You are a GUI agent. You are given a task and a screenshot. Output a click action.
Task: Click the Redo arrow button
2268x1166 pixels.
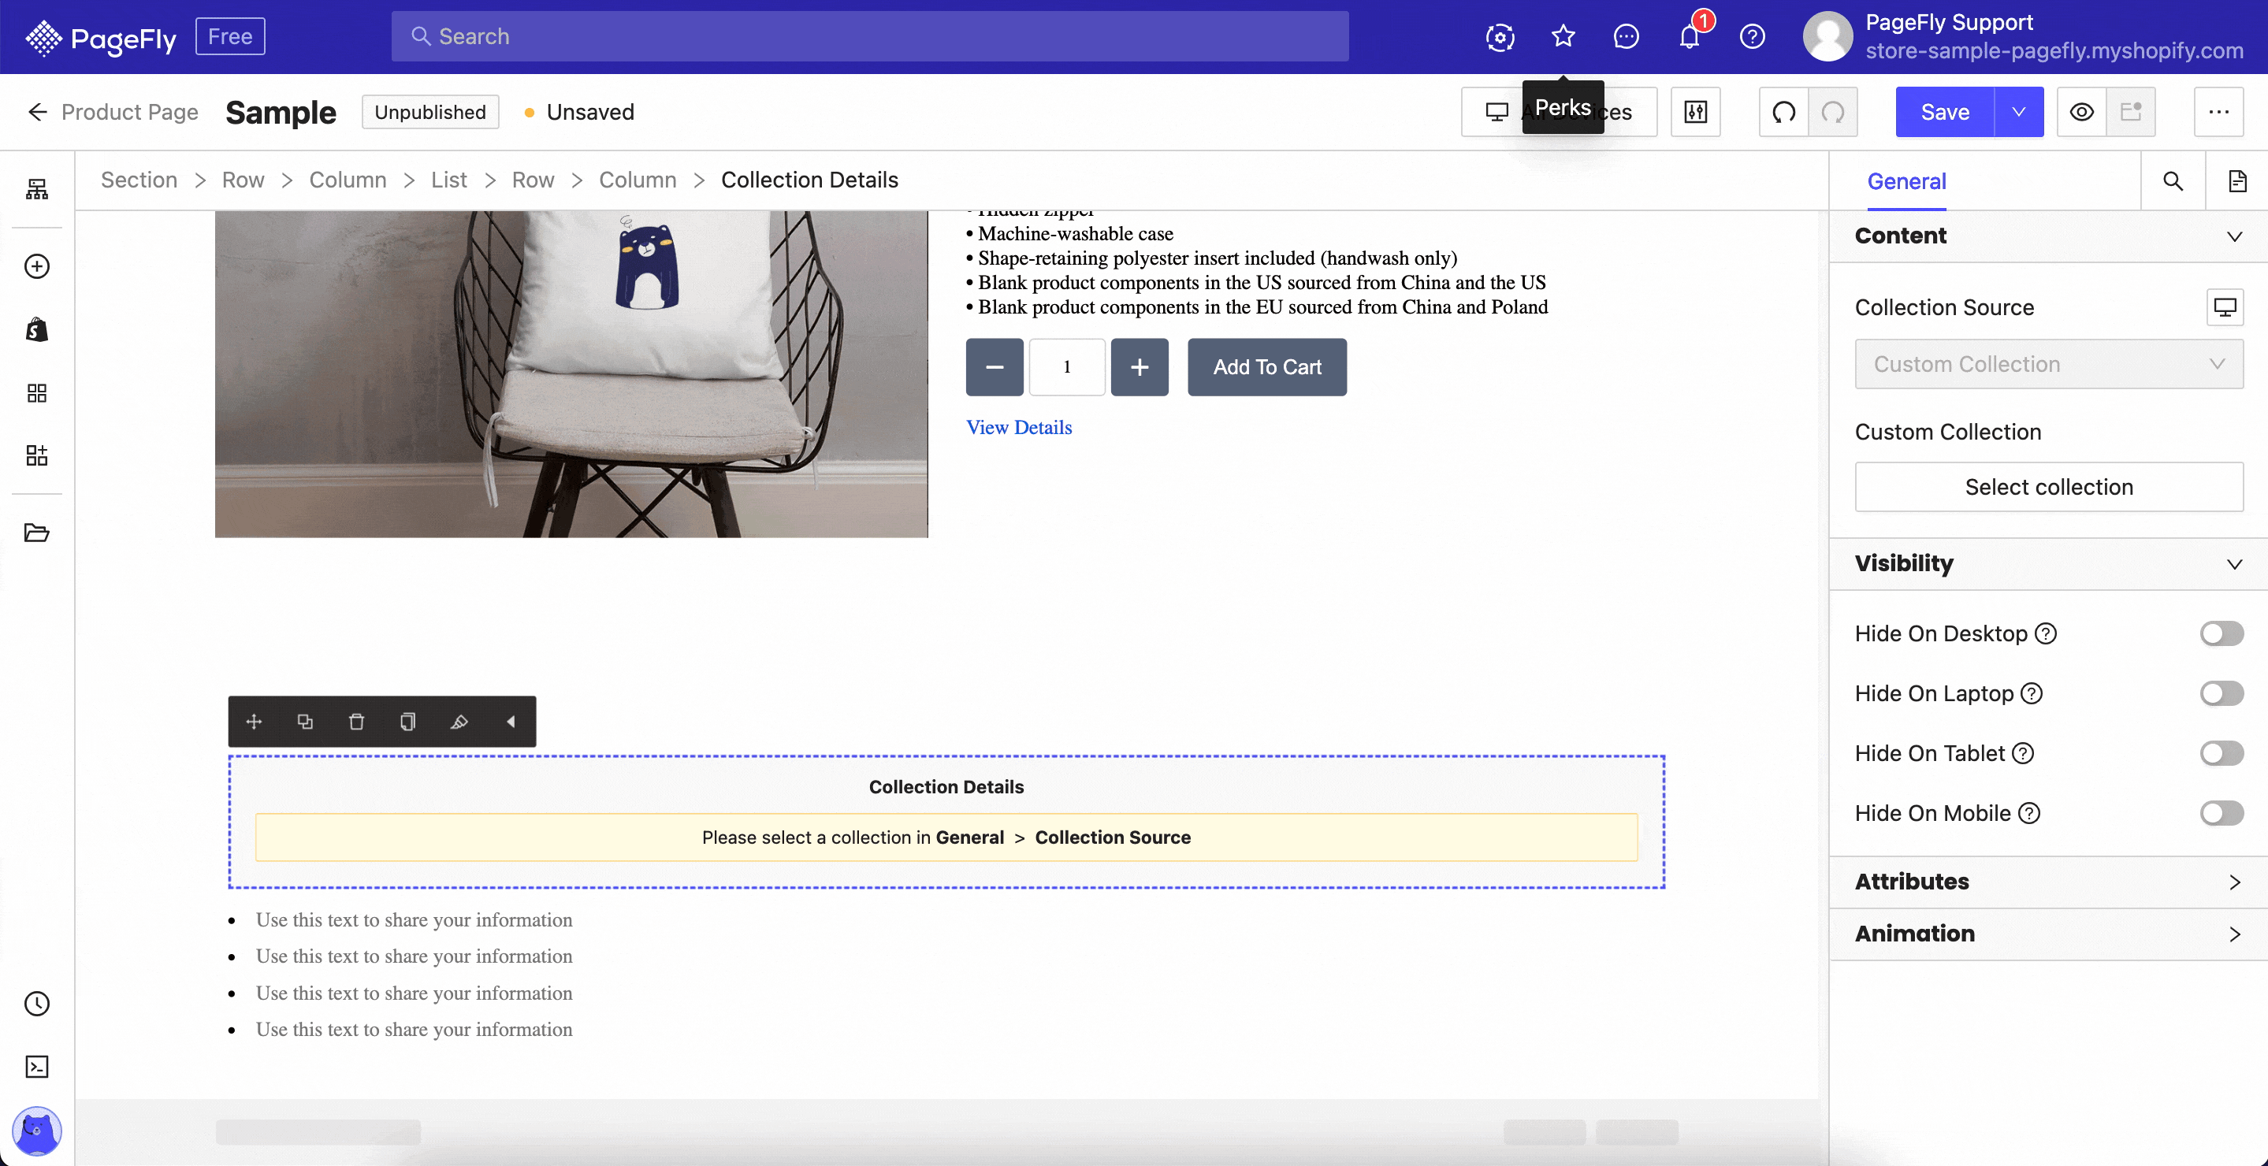(1833, 112)
